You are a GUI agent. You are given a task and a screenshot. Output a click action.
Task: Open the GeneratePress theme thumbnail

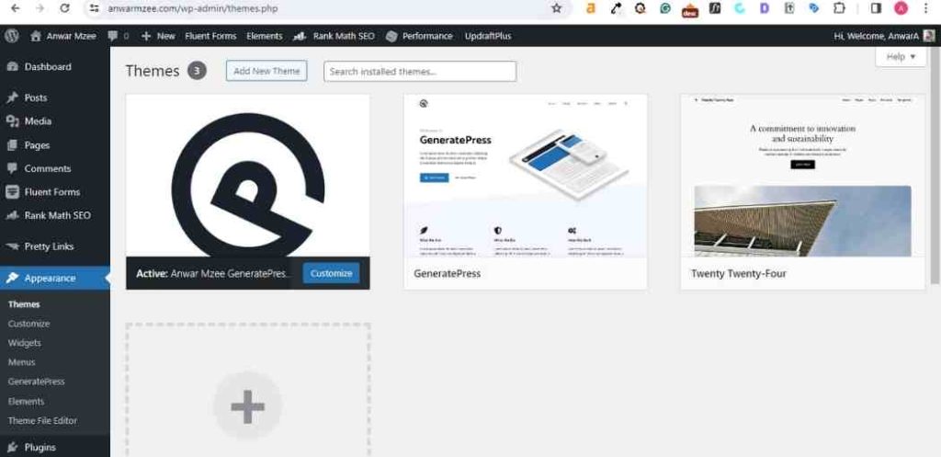click(526, 176)
